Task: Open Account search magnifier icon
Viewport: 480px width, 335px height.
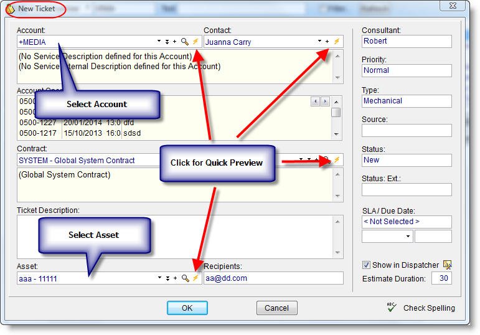Action: point(185,42)
